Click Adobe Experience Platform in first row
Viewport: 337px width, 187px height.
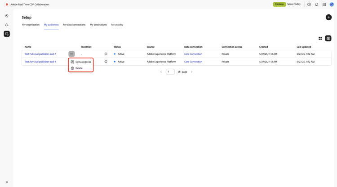coord(161,54)
